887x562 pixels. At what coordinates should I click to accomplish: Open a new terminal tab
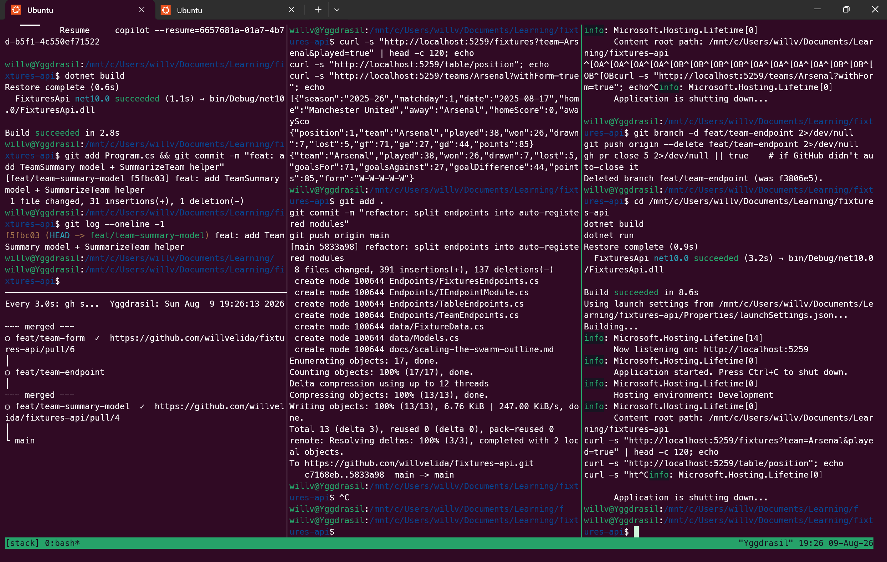(x=318, y=10)
